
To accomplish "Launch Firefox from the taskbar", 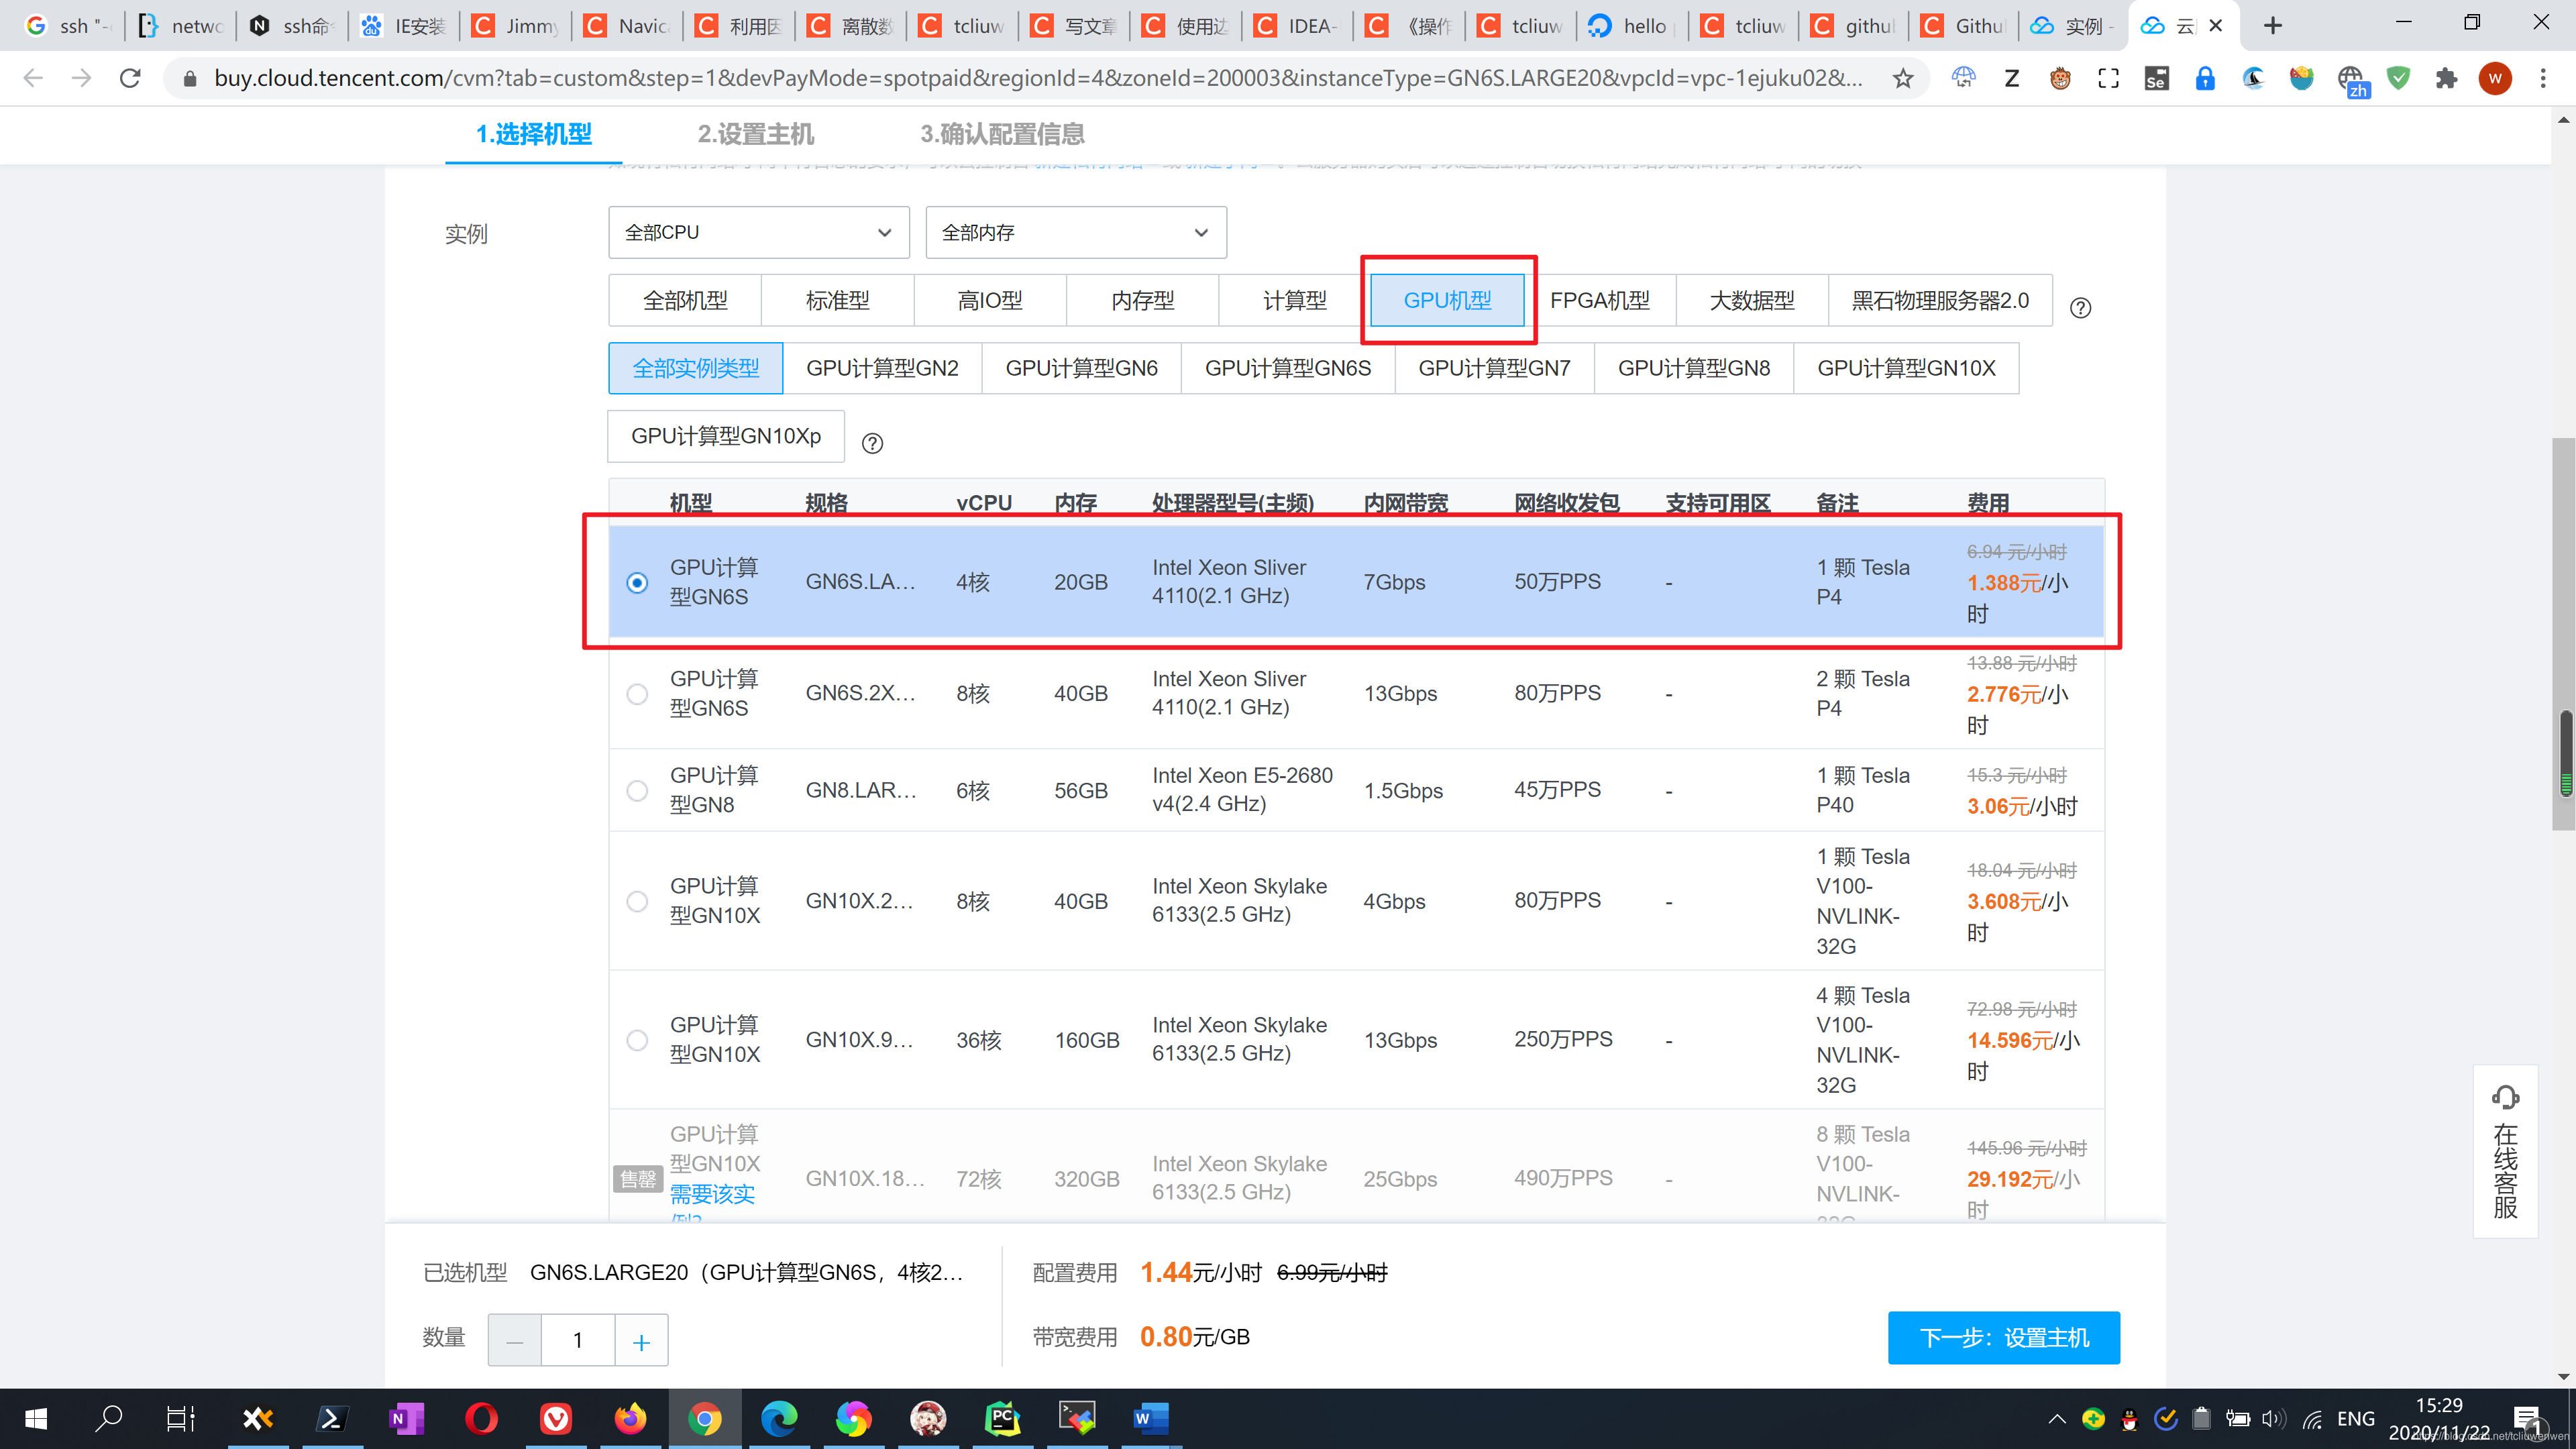I will point(630,1418).
